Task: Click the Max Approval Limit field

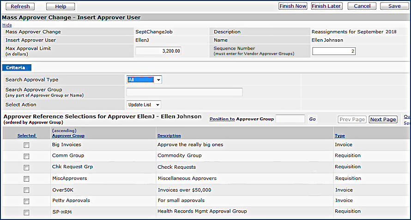Action: (158, 51)
